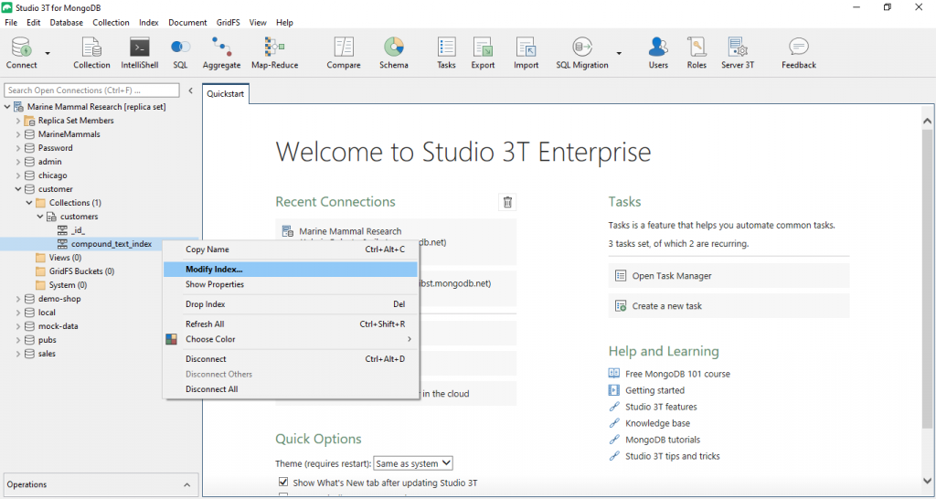Start SQL Migration from toolbar
Viewport: 936px width, 499px height.
(582, 52)
